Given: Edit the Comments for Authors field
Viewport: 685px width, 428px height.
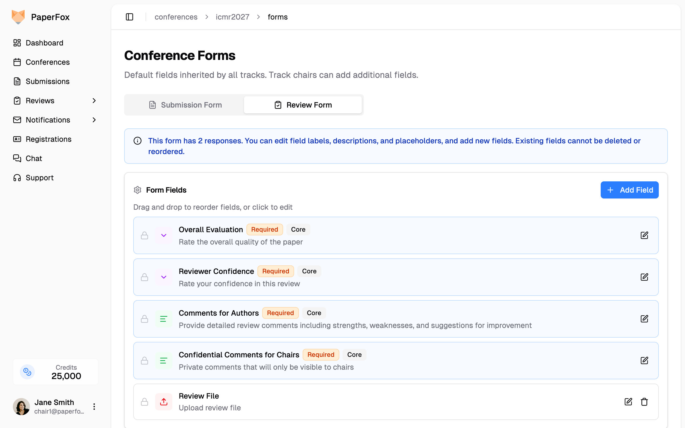Looking at the screenshot, I should click(644, 319).
